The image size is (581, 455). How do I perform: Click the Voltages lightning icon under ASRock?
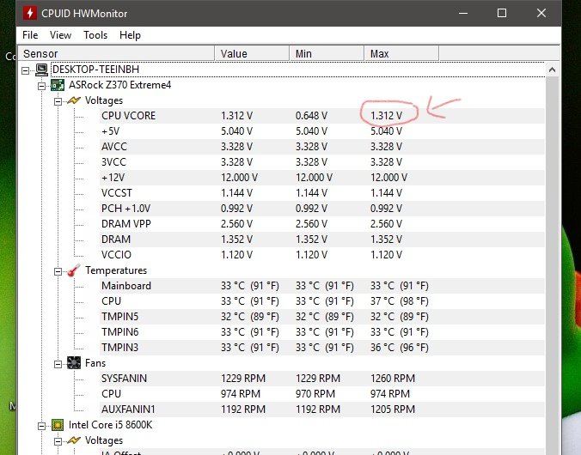[74, 100]
